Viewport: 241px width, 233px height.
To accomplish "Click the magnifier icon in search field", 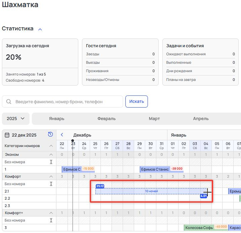I will point(9,102).
